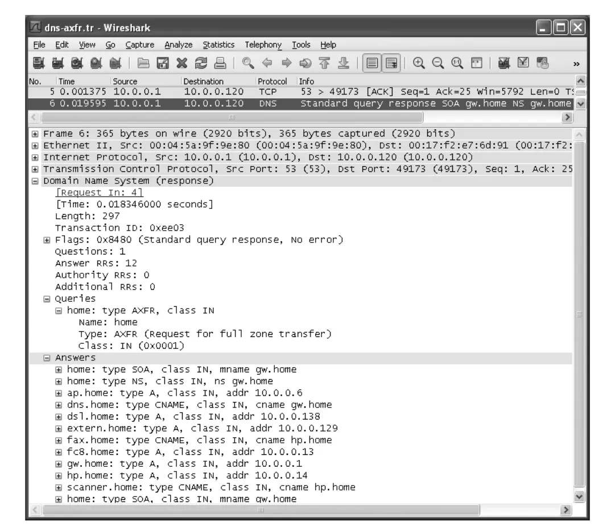Save capture file floppy icon

pyautogui.click(x=162, y=63)
